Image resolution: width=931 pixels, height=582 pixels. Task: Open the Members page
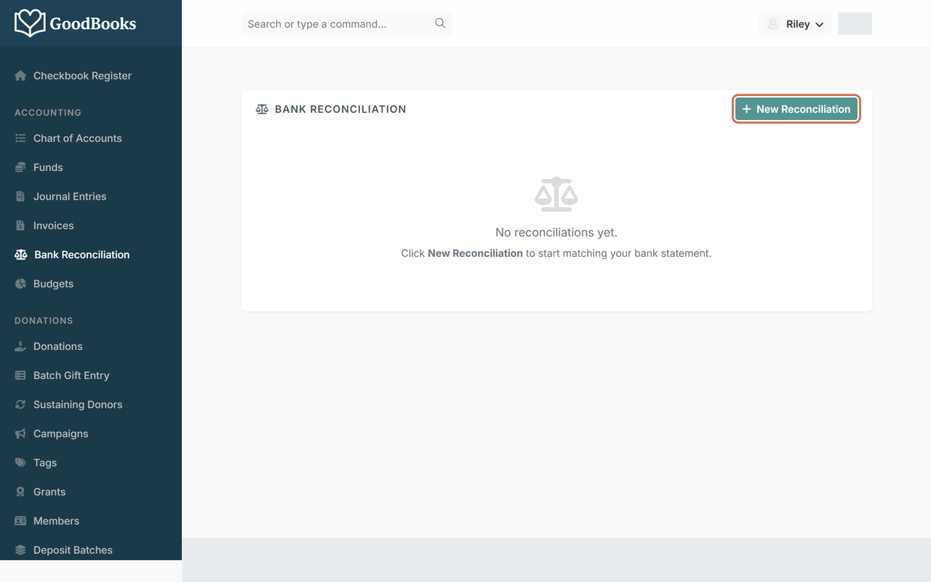tap(56, 521)
